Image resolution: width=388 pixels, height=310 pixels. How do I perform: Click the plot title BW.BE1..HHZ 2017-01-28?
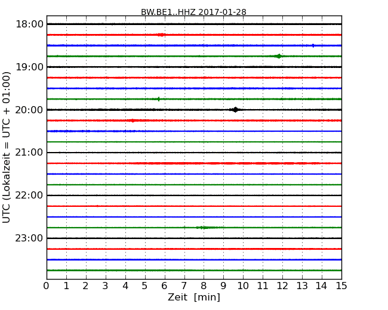(x=193, y=12)
